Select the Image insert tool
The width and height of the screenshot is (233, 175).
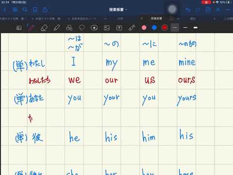click(x=107, y=28)
